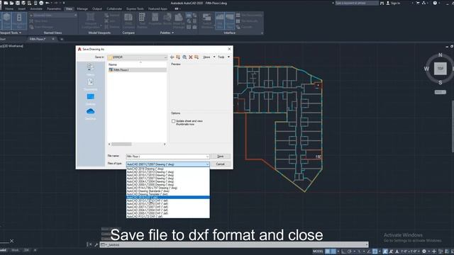Click the Cancel button in dialog

221,164
